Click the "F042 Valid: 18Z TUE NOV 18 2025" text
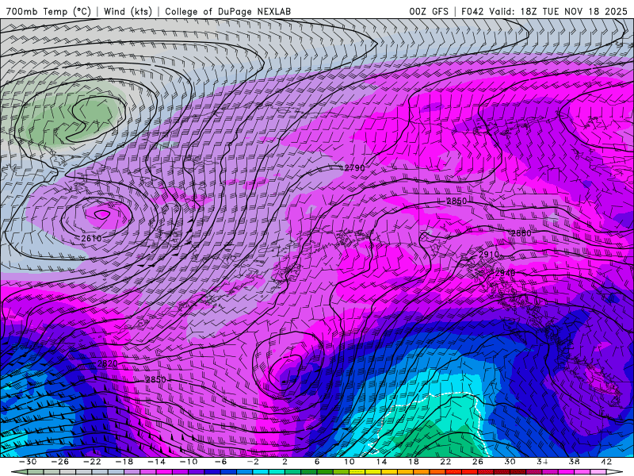Viewport: 634px width, 476px height. click(544, 11)
